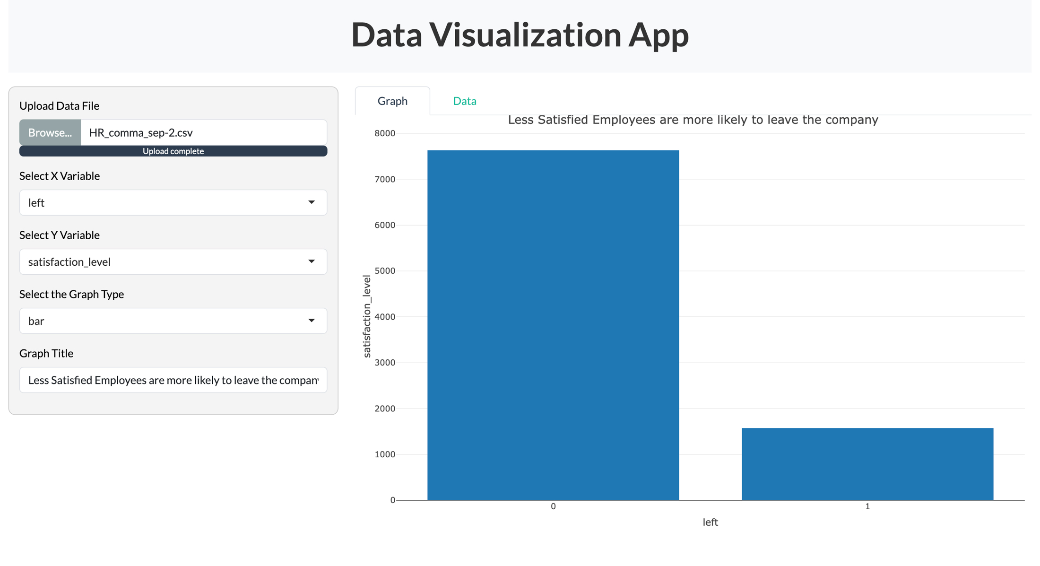Image resolution: width=1040 pixels, height=566 pixels.
Task: Click the 'Graph Title' field label
Action: (46, 353)
